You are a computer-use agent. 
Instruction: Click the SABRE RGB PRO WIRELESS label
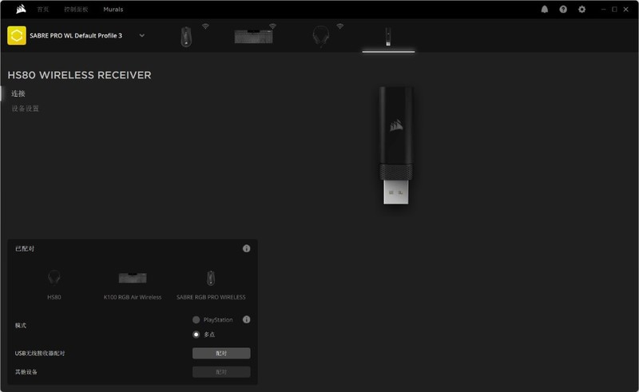[x=211, y=297]
